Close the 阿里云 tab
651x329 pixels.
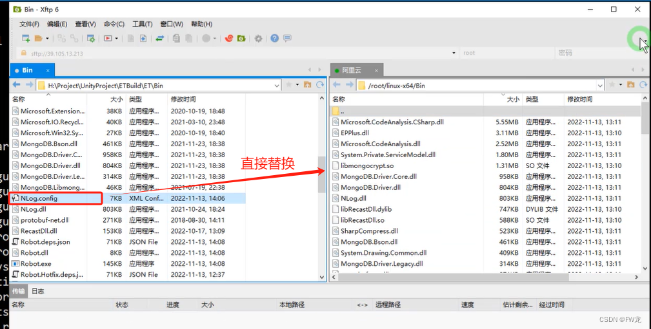click(376, 70)
